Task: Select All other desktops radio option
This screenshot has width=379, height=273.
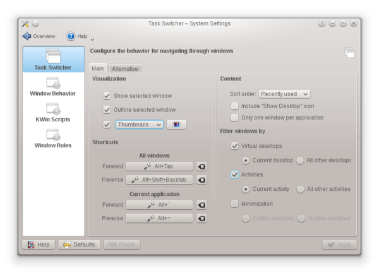Action: [x=301, y=160]
